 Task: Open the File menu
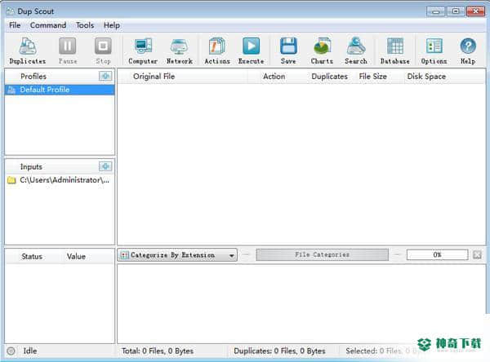pyautogui.click(x=15, y=25)
